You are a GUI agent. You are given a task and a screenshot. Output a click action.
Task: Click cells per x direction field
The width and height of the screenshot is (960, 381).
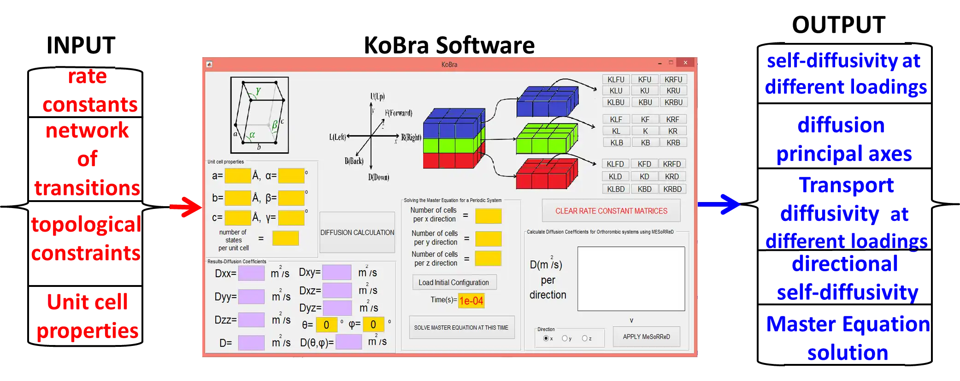pos(488,216)
